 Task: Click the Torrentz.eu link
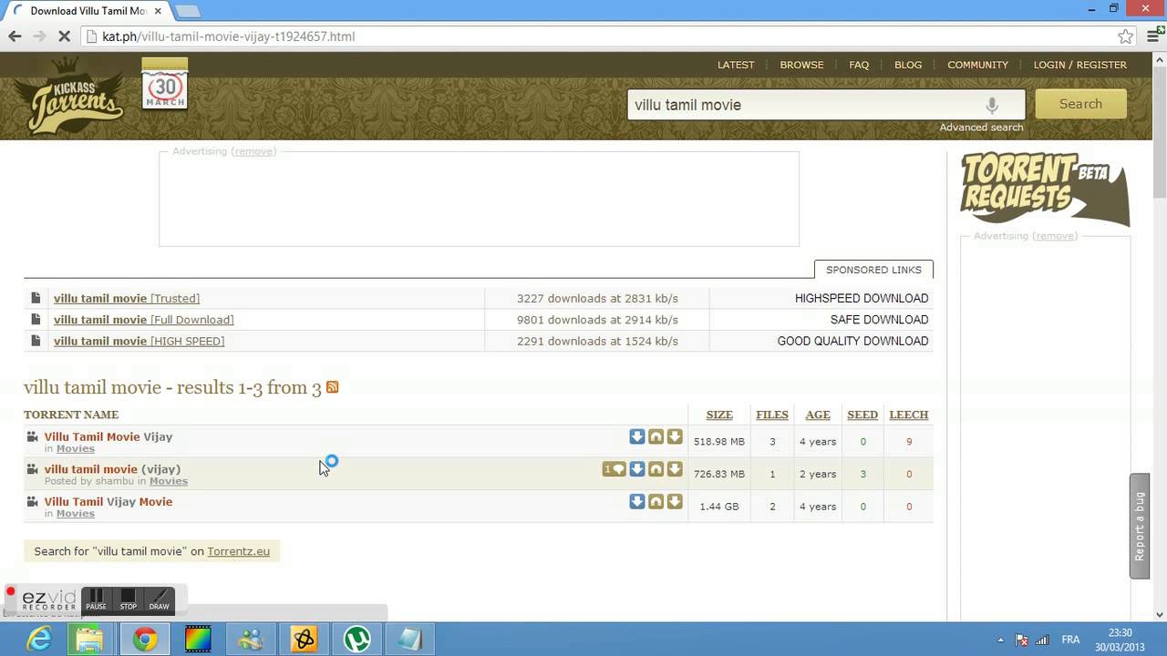click(x=238, y=551)
